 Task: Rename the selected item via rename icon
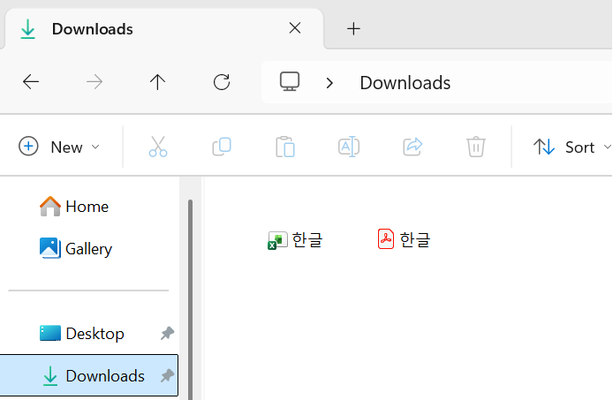pos(349,147)
